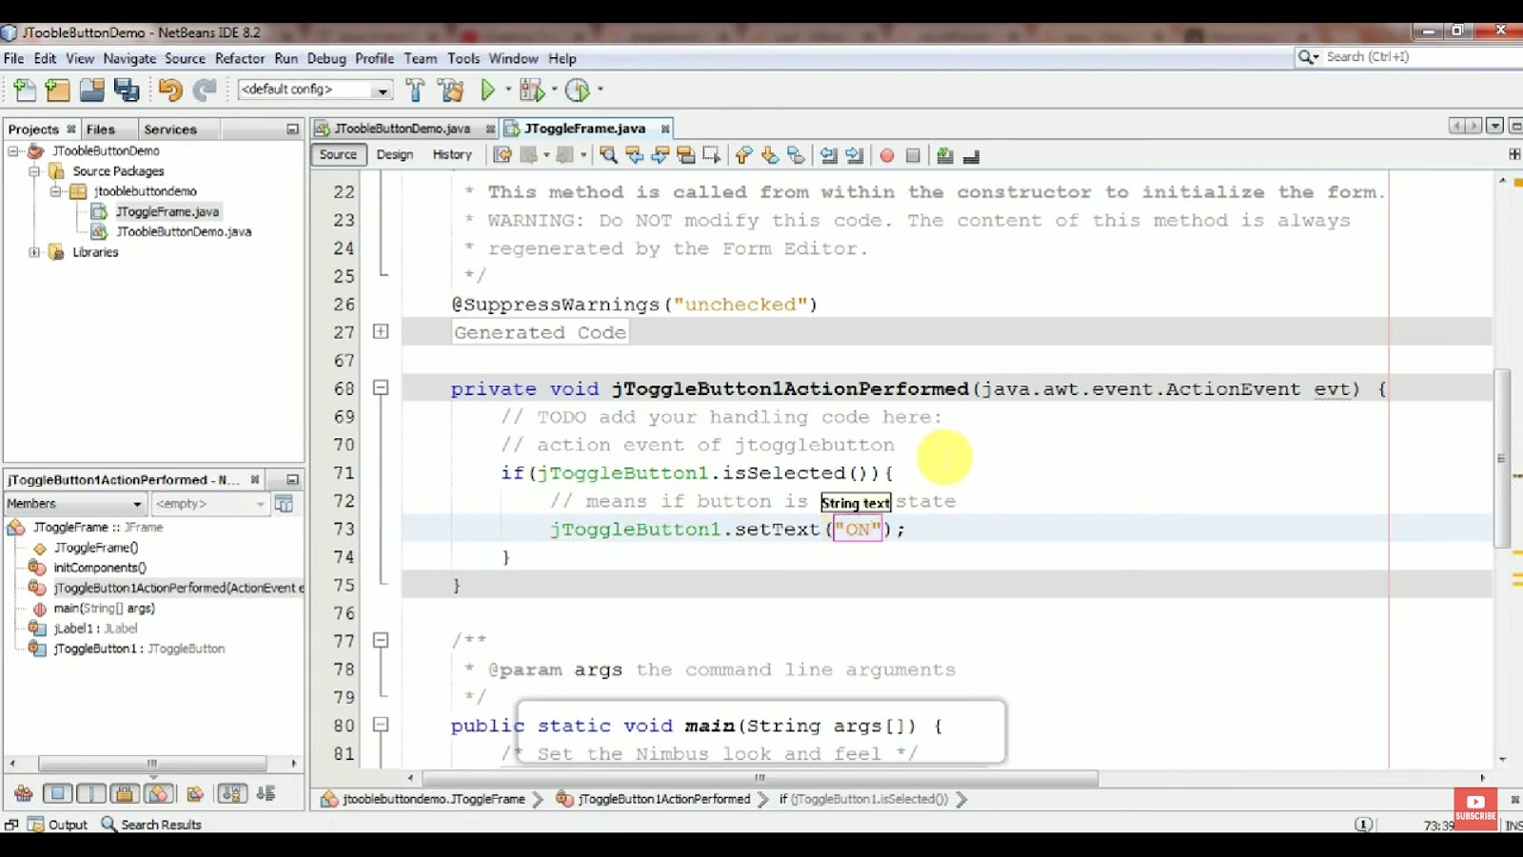Collapse the jToggleButton1ActionPerformed method fold
The width and height of the screenshot is (1523, 857).
point(381,388)
